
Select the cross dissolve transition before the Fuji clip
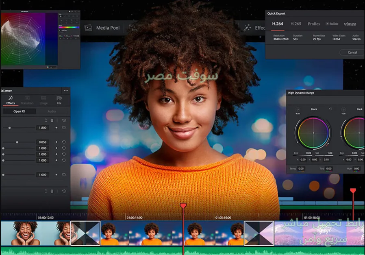coord(259,233)
